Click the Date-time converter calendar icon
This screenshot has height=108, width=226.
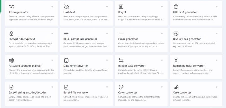point(66,60)
